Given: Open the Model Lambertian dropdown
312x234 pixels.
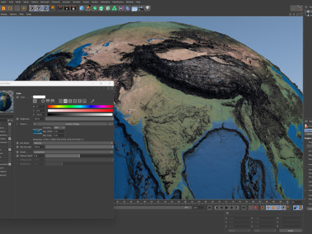Looking at the screenshot, I should pos(73,152).
